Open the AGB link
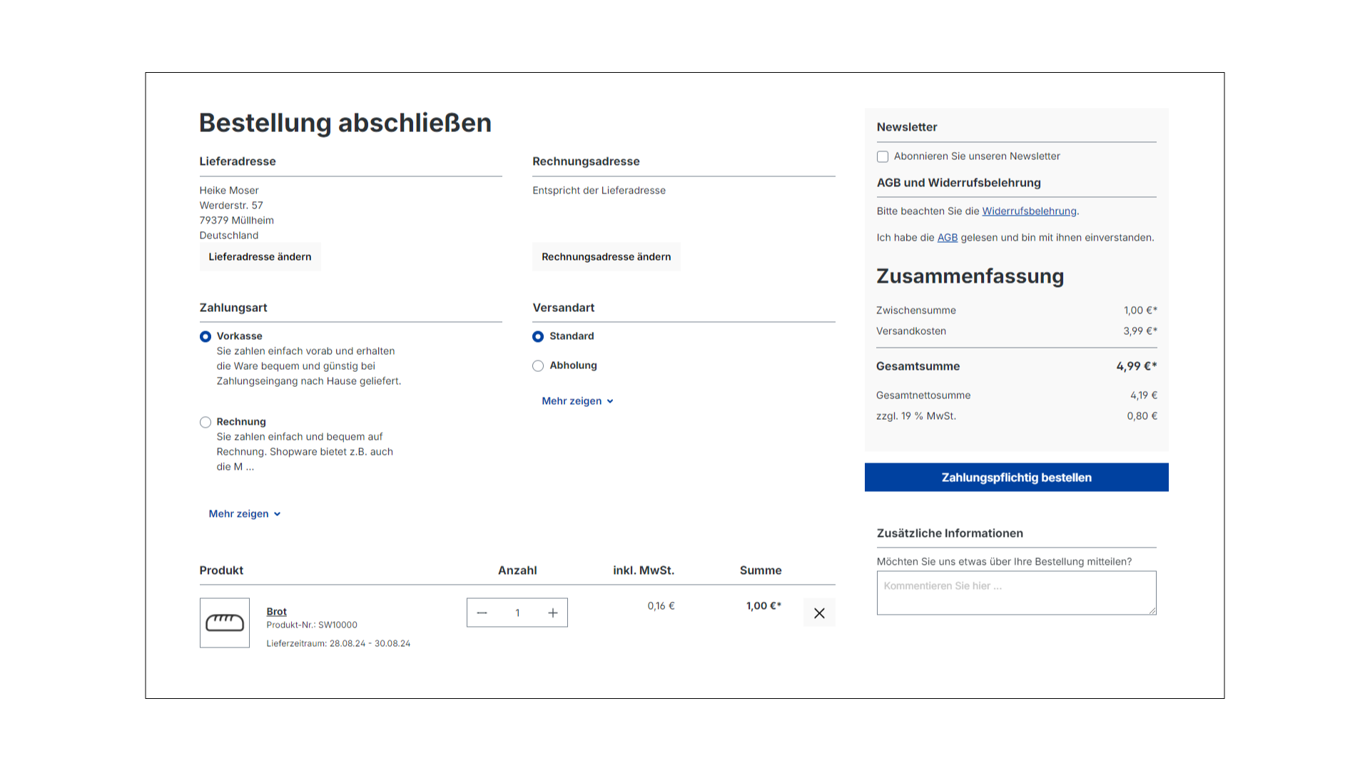Image resolution: width=1370 pixels, height=771 pixels. [x=947, y=238]
